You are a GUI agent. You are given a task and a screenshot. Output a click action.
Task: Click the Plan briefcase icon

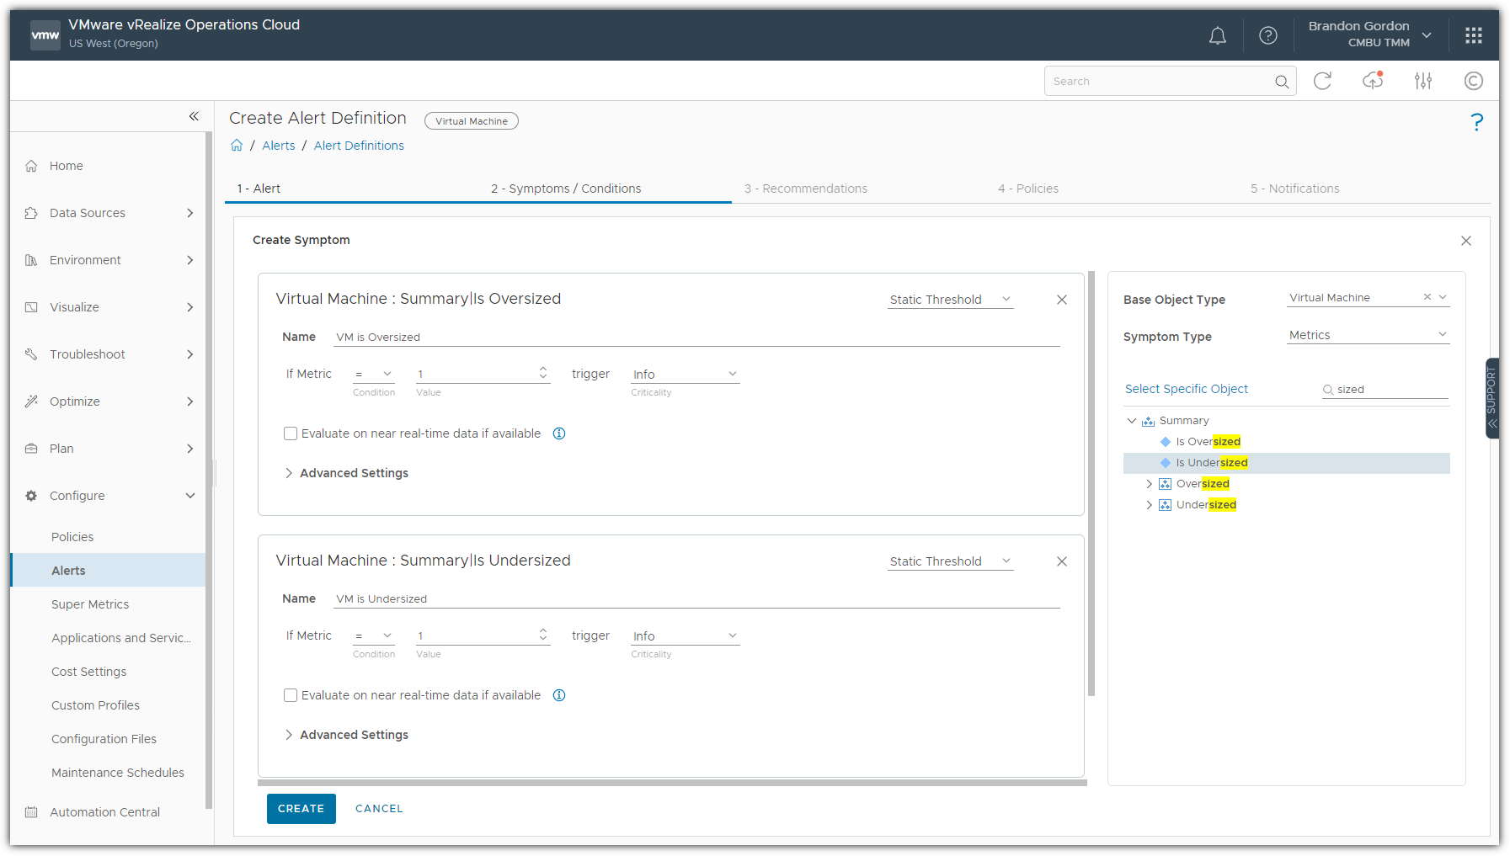[31, 449]
